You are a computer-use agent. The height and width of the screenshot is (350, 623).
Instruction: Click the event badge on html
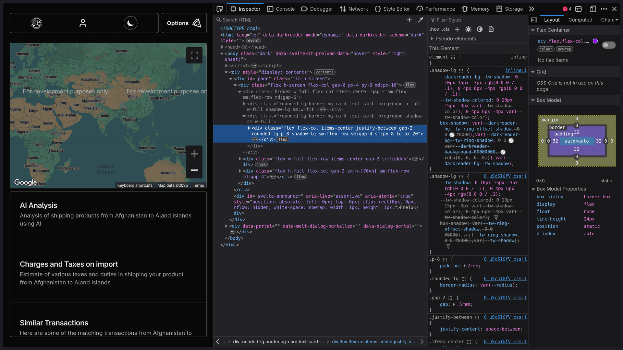(x=253, y=41)
